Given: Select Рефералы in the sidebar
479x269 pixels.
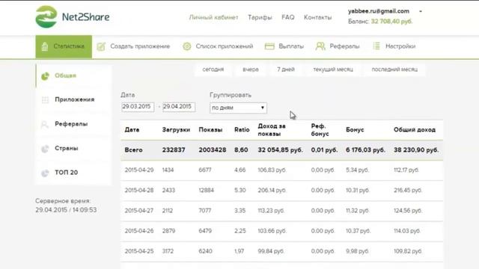Looking at the screenshot, I should point(73,124).
